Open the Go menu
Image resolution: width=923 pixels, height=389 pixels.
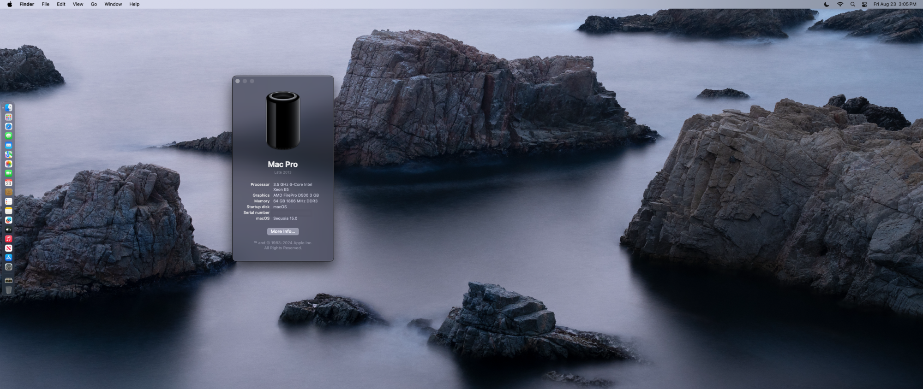tap(94, 4)
